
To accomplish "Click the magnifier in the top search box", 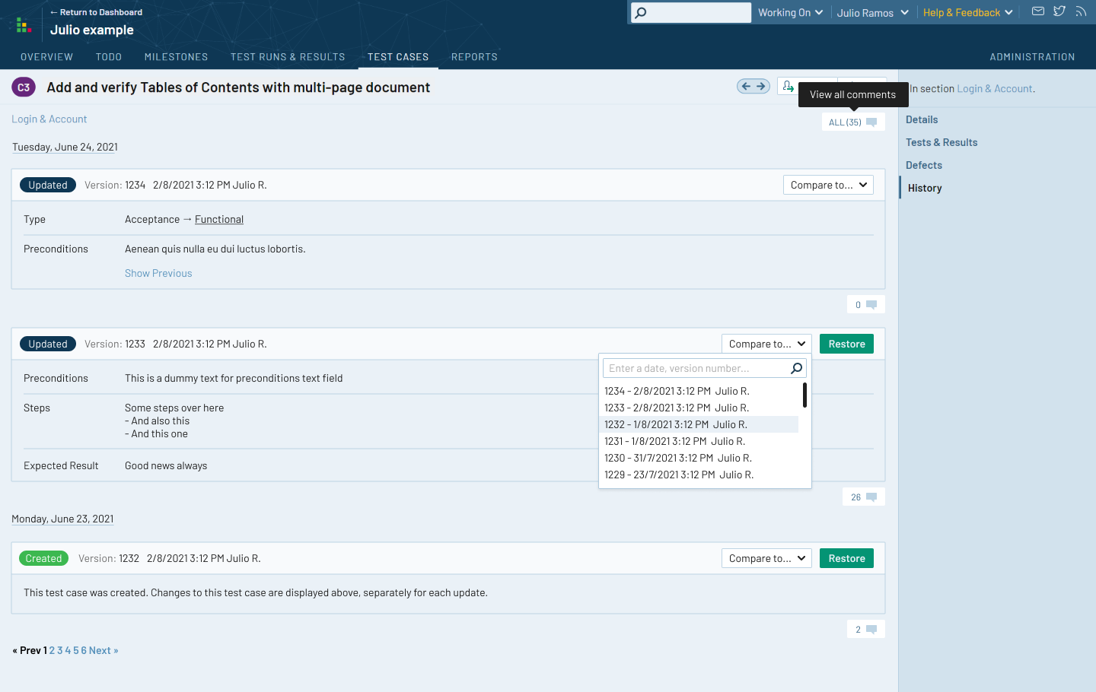I will 641,12.
